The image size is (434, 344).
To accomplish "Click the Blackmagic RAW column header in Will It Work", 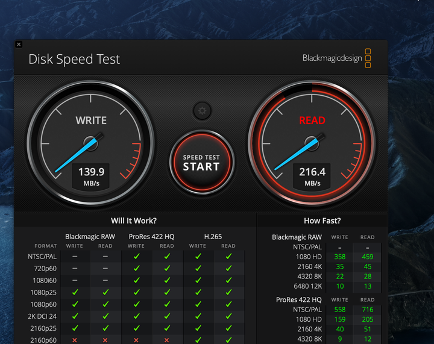I will [90, 237].
